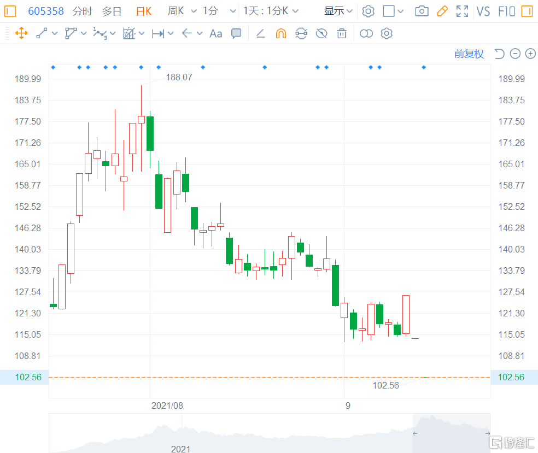The image size is (538, 453).
Task: Select the move crosshair cursor tool
Action: pyautogui.click(x=21, y=33)
